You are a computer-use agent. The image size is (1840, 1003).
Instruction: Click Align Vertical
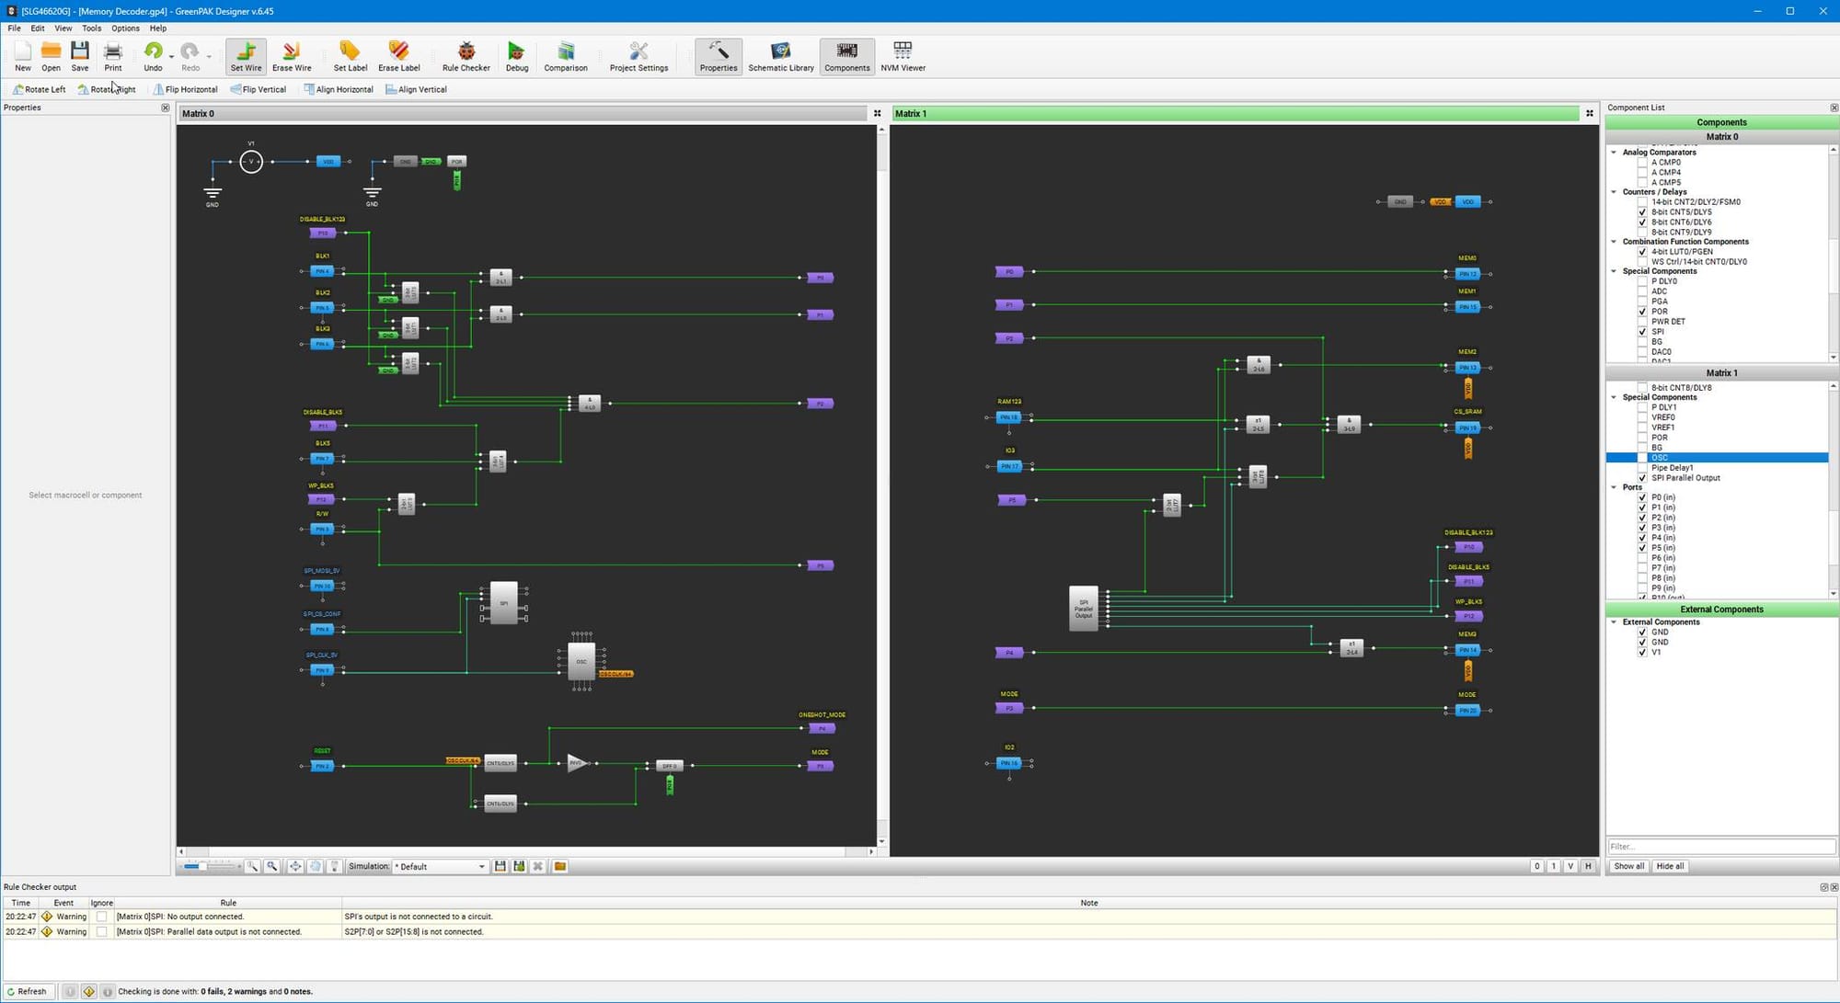(417, 89)
